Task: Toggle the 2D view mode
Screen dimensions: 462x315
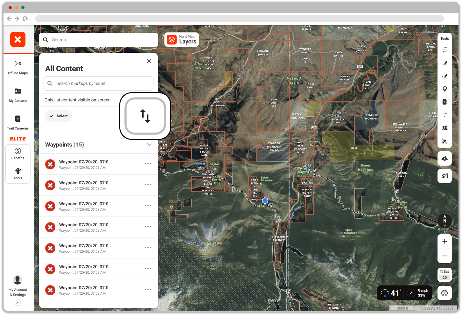Action: tap(445, 277)
